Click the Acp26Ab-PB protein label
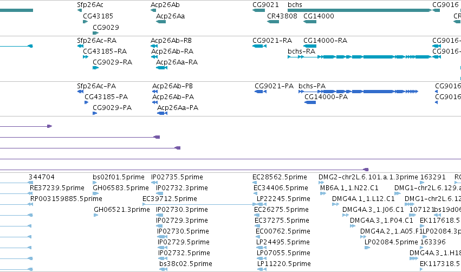 click(x=172, y=86)
